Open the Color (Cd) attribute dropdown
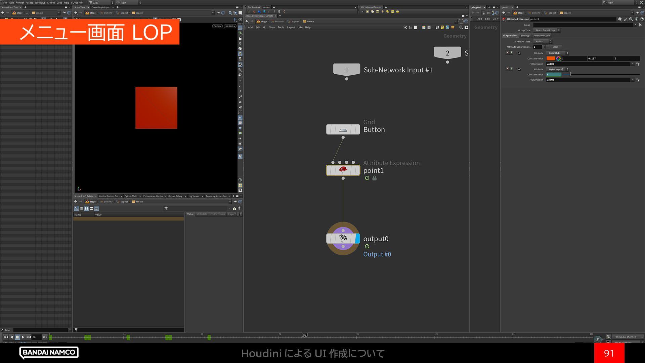The image size is (645, 363). pos(557,53)
